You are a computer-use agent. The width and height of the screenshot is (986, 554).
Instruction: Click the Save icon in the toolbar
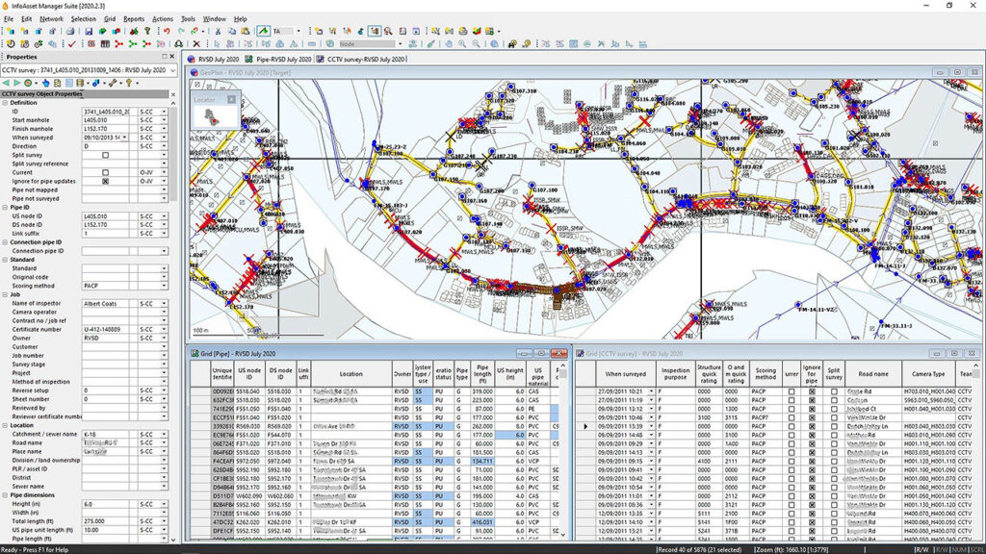(x=90, y=31)
